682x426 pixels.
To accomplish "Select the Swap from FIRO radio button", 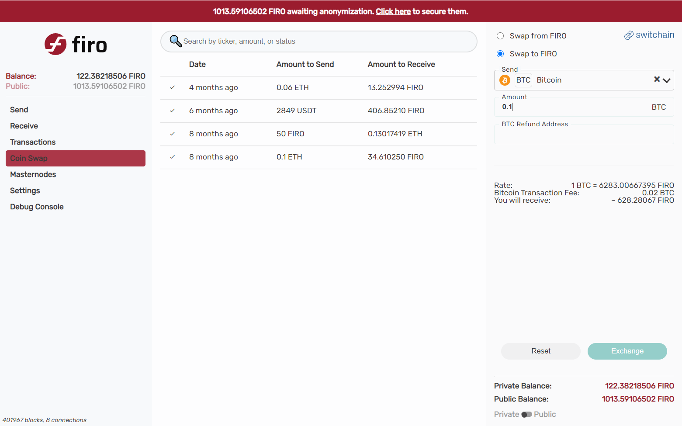I will point(500,36).
